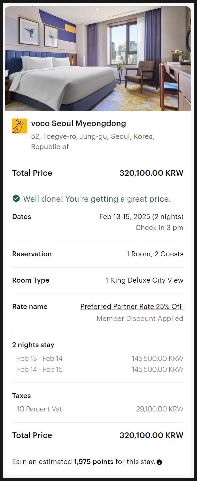Click the info icon beside estimated points
197x481 pixels.
click(159, 462)
